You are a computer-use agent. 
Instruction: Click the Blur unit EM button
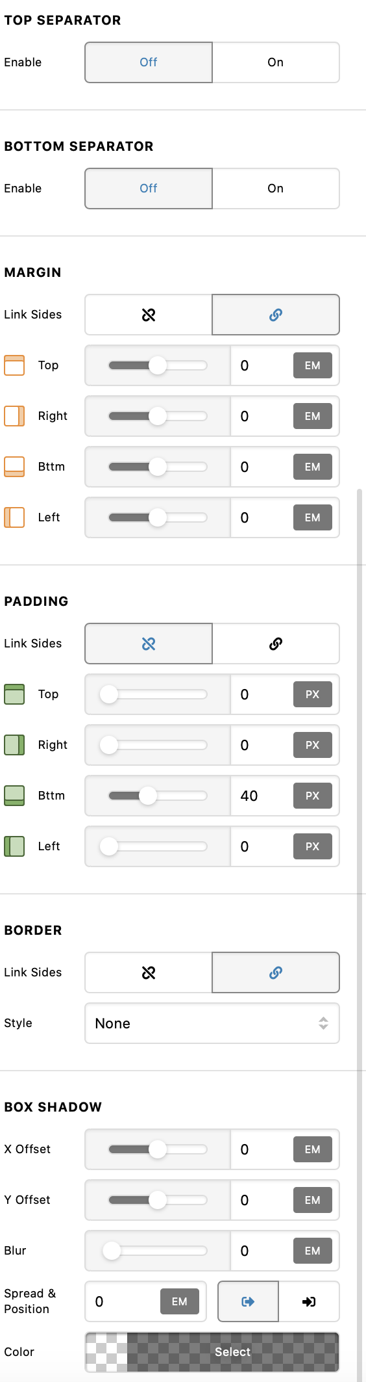(313, 1251)
